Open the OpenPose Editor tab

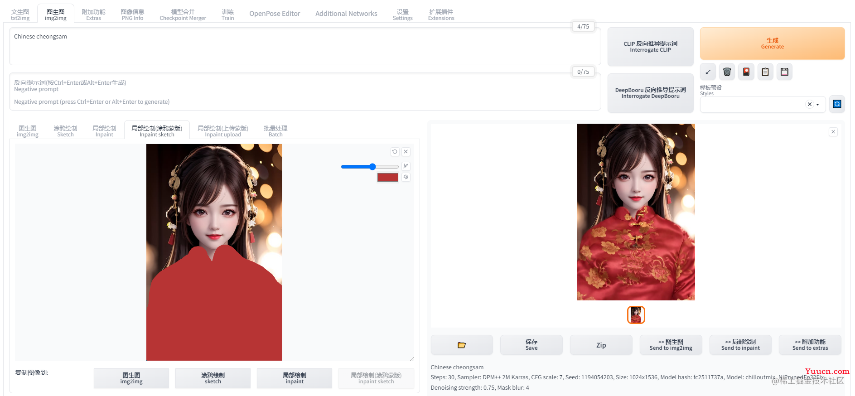(x=275, y=14)
